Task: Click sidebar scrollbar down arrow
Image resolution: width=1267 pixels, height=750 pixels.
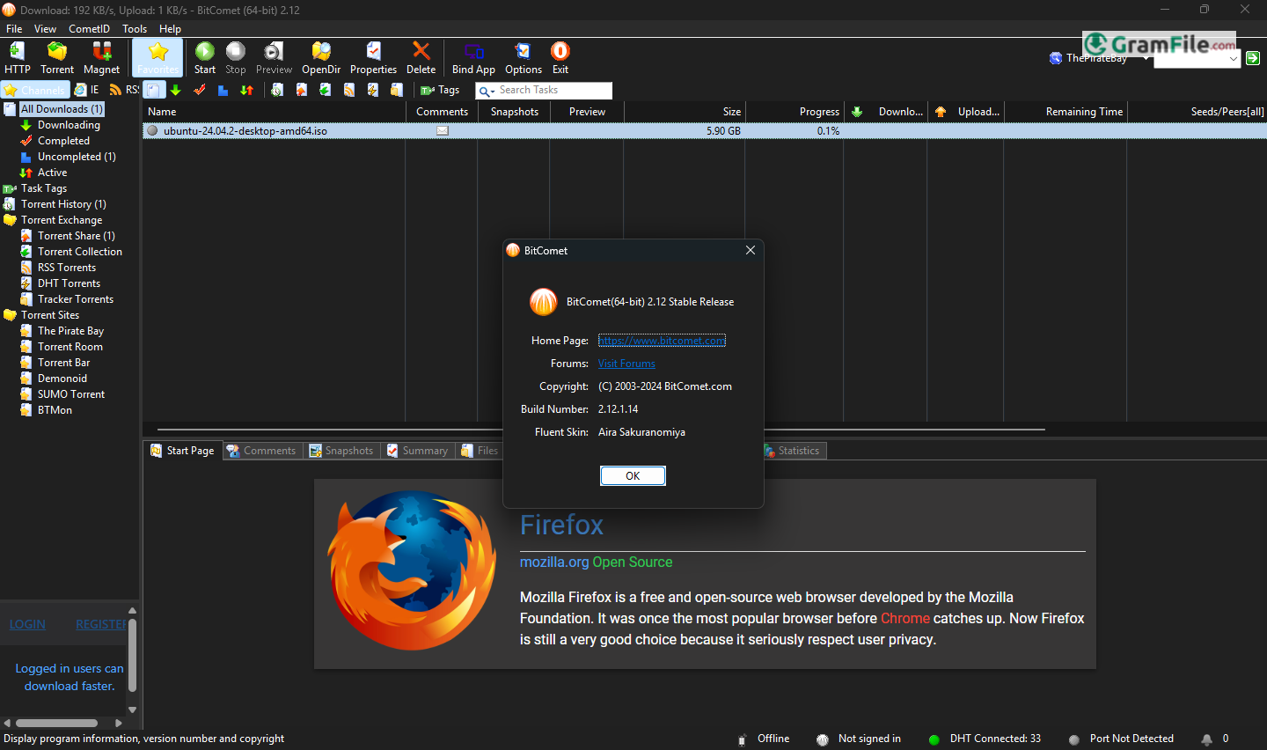Action: point(133,710)
